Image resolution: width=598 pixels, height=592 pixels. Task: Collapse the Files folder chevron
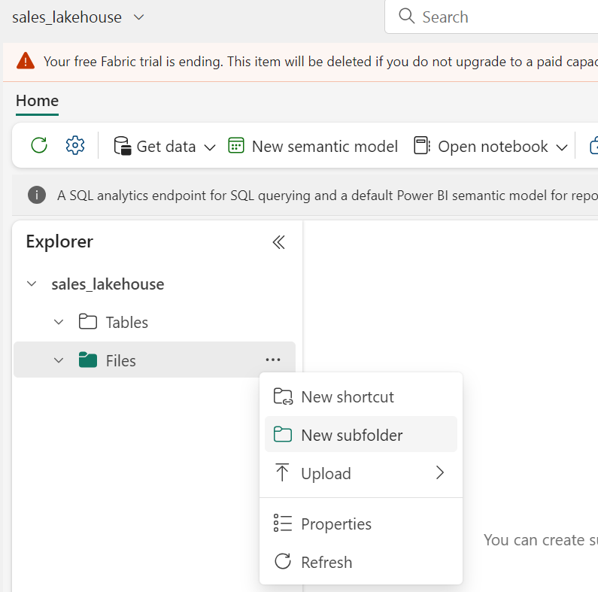click(x=59, y=360)
